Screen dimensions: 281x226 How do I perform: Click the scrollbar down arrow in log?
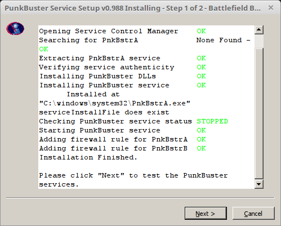[259, 184]
